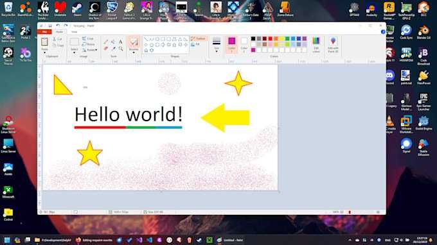Select Color 2 box

point(244,44)
